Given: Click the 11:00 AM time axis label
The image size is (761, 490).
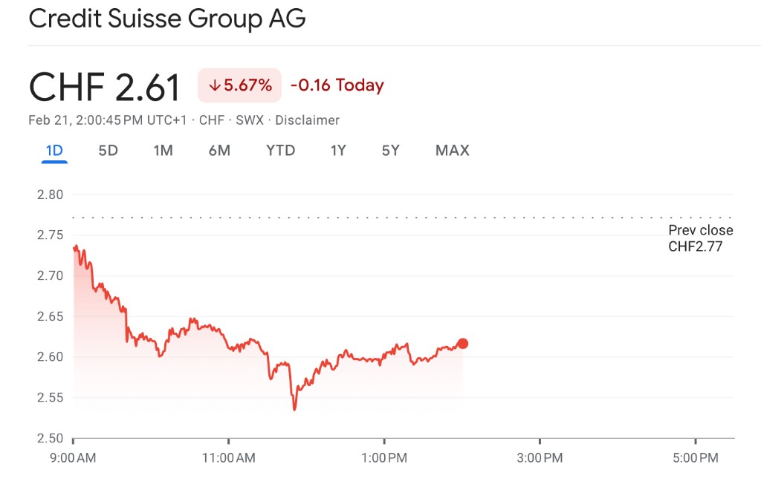Looking at the screenshot, I should click(228, 458).
